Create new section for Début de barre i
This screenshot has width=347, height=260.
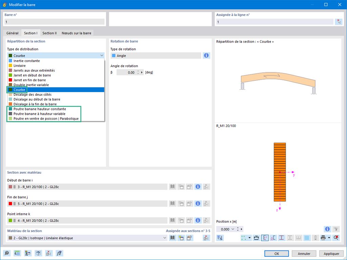click(x=181, y=187)
